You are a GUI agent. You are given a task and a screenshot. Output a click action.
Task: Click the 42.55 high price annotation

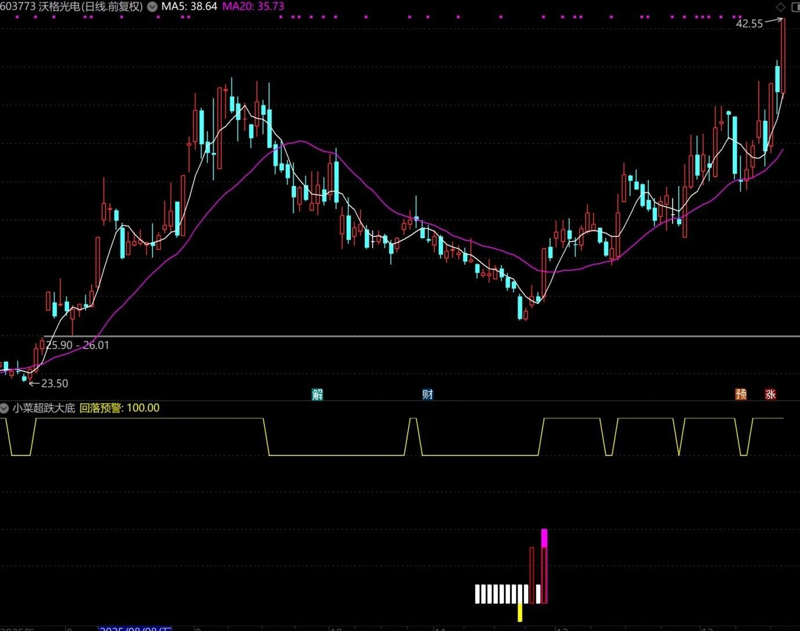749,24
